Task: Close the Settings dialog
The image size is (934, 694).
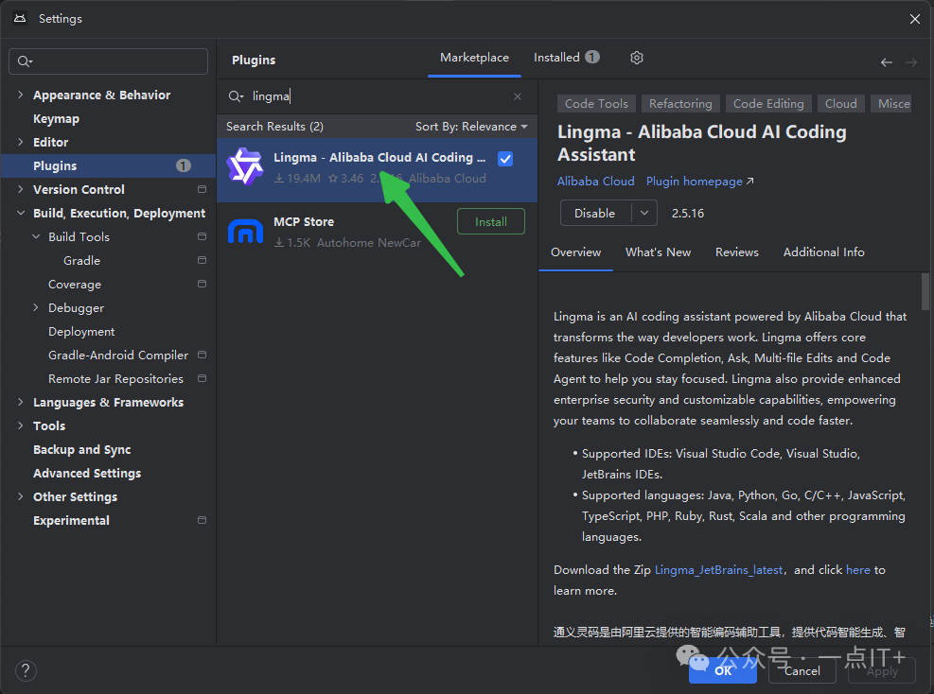Action: click(x=915, y=19)
